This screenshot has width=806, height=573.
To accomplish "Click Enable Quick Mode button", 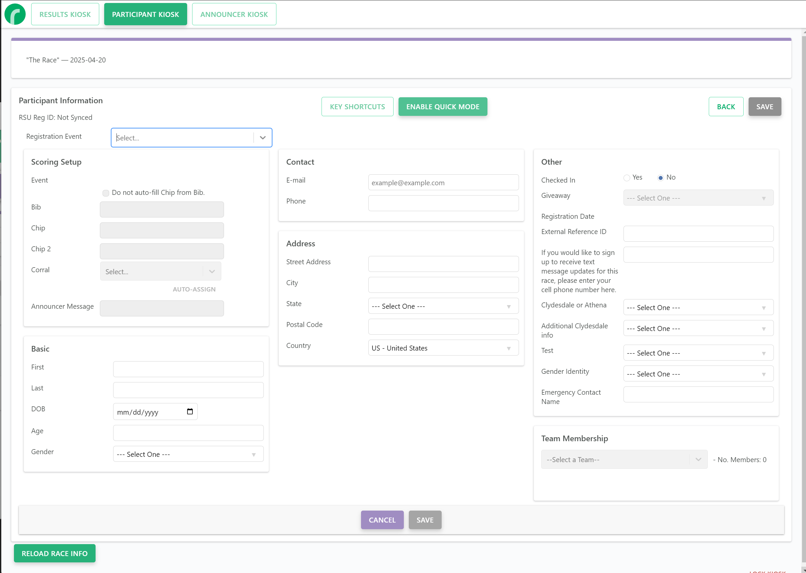I will [443, 107].
